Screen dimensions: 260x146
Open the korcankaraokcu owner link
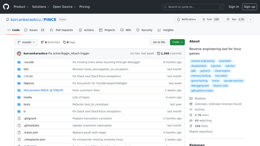tap(25, 19)
